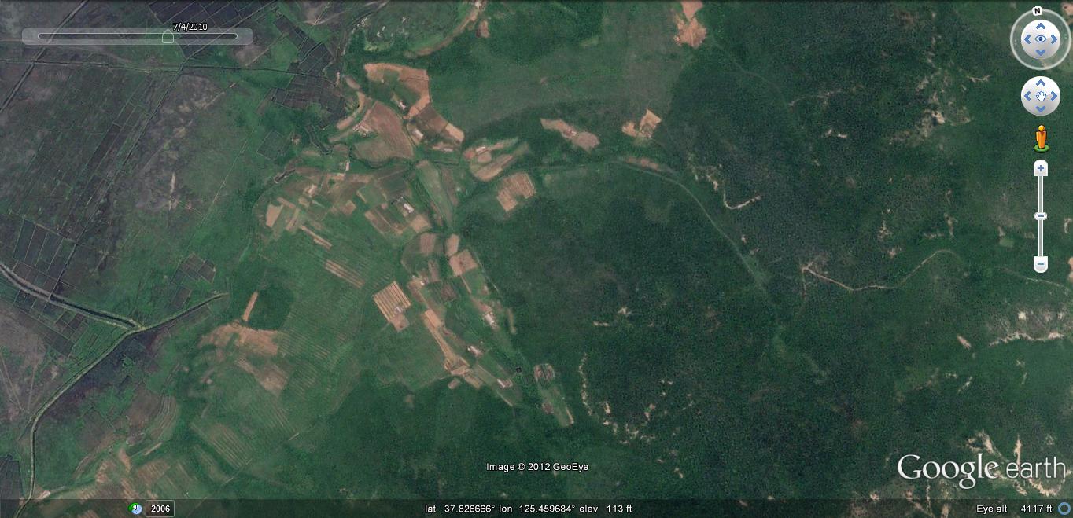Screen dimensions: 1073x518
Task: Click the N north-up compass marker
Action: point(1038,11)
